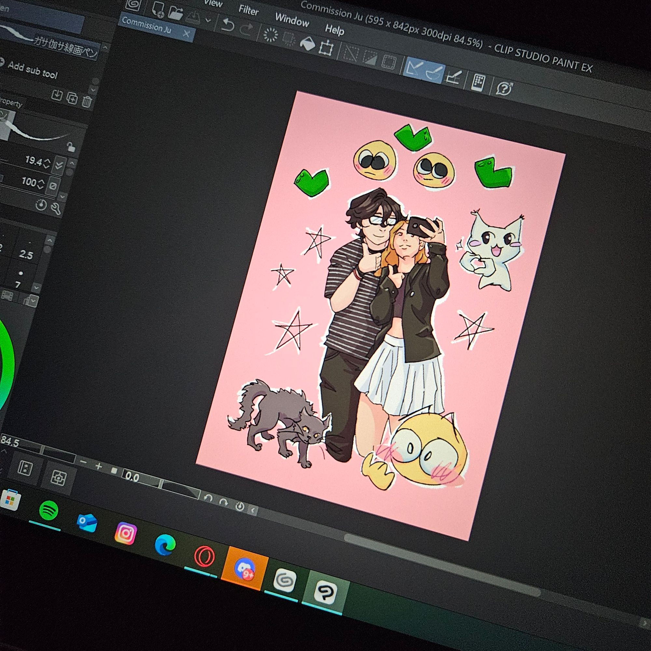651x651 pixels.
Task: Open the View menu
Action: click(x=214, y=3)
